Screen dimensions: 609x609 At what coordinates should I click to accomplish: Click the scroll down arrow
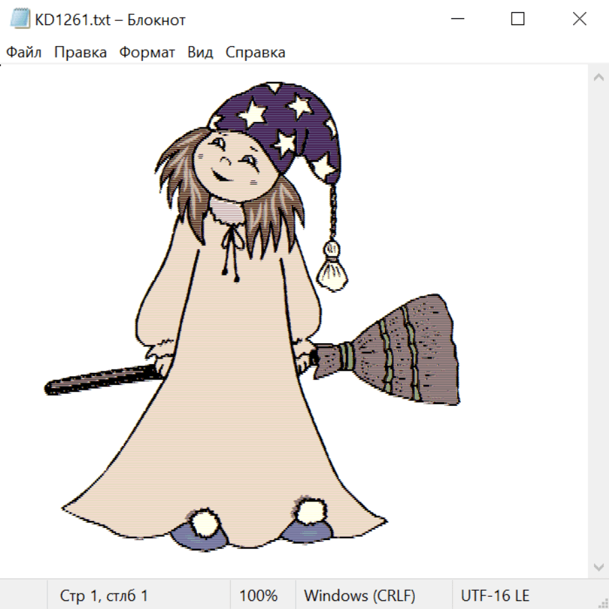pos(598,566)
